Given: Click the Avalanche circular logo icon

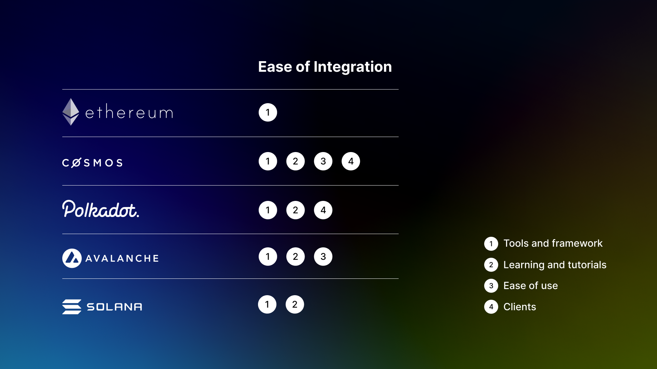Looking at the screenshot, I should coord(72,258).
